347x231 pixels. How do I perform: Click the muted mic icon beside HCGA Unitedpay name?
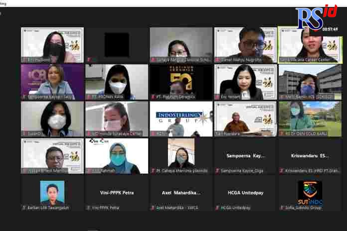217,208
